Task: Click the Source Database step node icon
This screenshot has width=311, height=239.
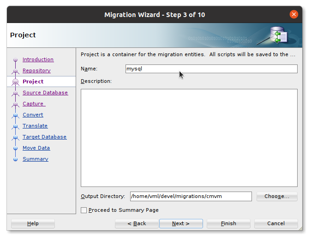Action: 16,93
